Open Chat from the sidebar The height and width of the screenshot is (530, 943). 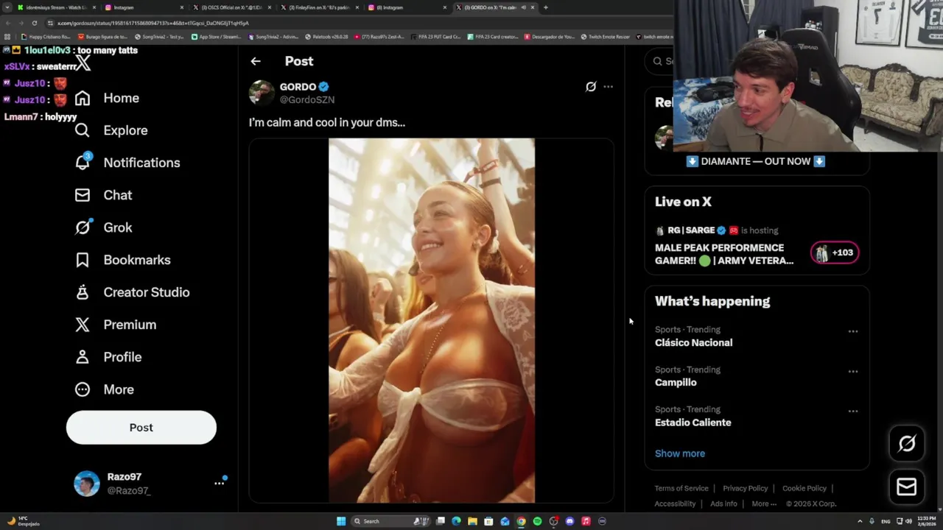(x=104, y=195)
